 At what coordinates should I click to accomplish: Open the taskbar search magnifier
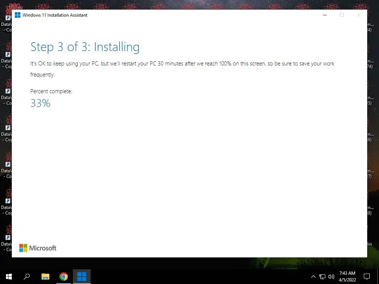pos(27,277)
